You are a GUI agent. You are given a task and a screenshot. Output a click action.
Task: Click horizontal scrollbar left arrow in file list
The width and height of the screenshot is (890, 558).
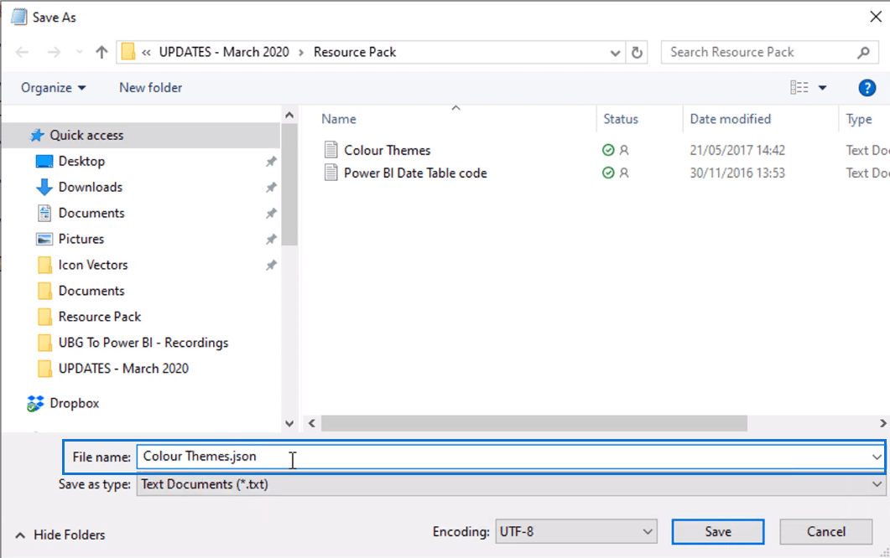[311, 423]
